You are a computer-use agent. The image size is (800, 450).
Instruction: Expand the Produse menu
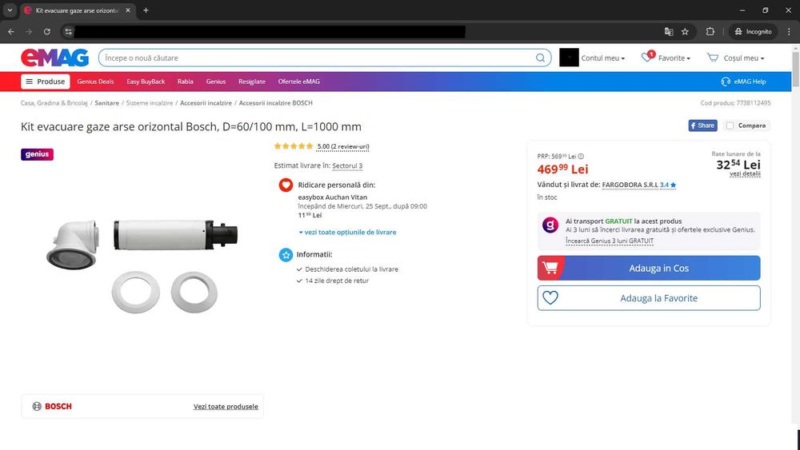(x=45, y=82)
